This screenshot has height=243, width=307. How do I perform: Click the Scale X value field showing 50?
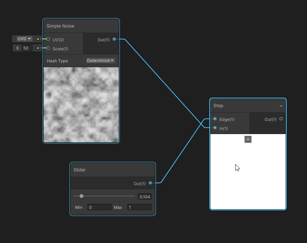pos(27,48)
